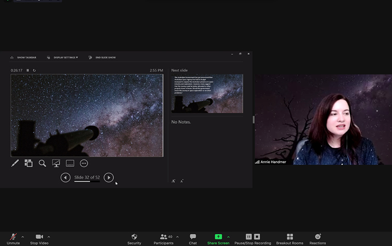
Task: Click the divider handle beside the video
Action: [x=253, y=120]
